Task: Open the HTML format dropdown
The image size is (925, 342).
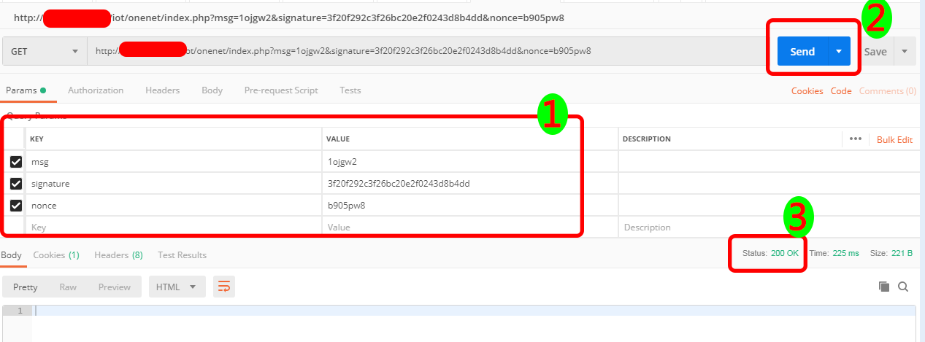Action: coord(177,287)
